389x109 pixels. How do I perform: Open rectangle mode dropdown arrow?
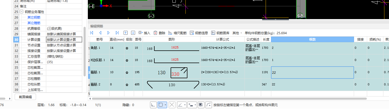[x=166, y=105]
